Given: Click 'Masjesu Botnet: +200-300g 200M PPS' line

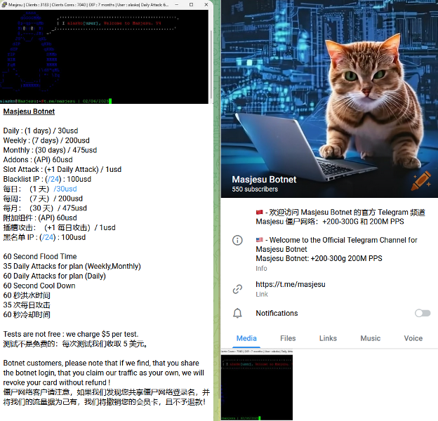Looking at the screenshot, I should (319, 258).
